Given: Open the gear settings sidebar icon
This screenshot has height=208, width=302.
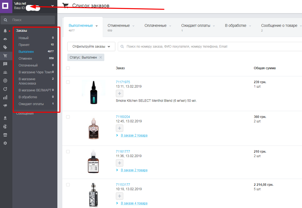Looking at the screenshot, I should coord(5,143).
